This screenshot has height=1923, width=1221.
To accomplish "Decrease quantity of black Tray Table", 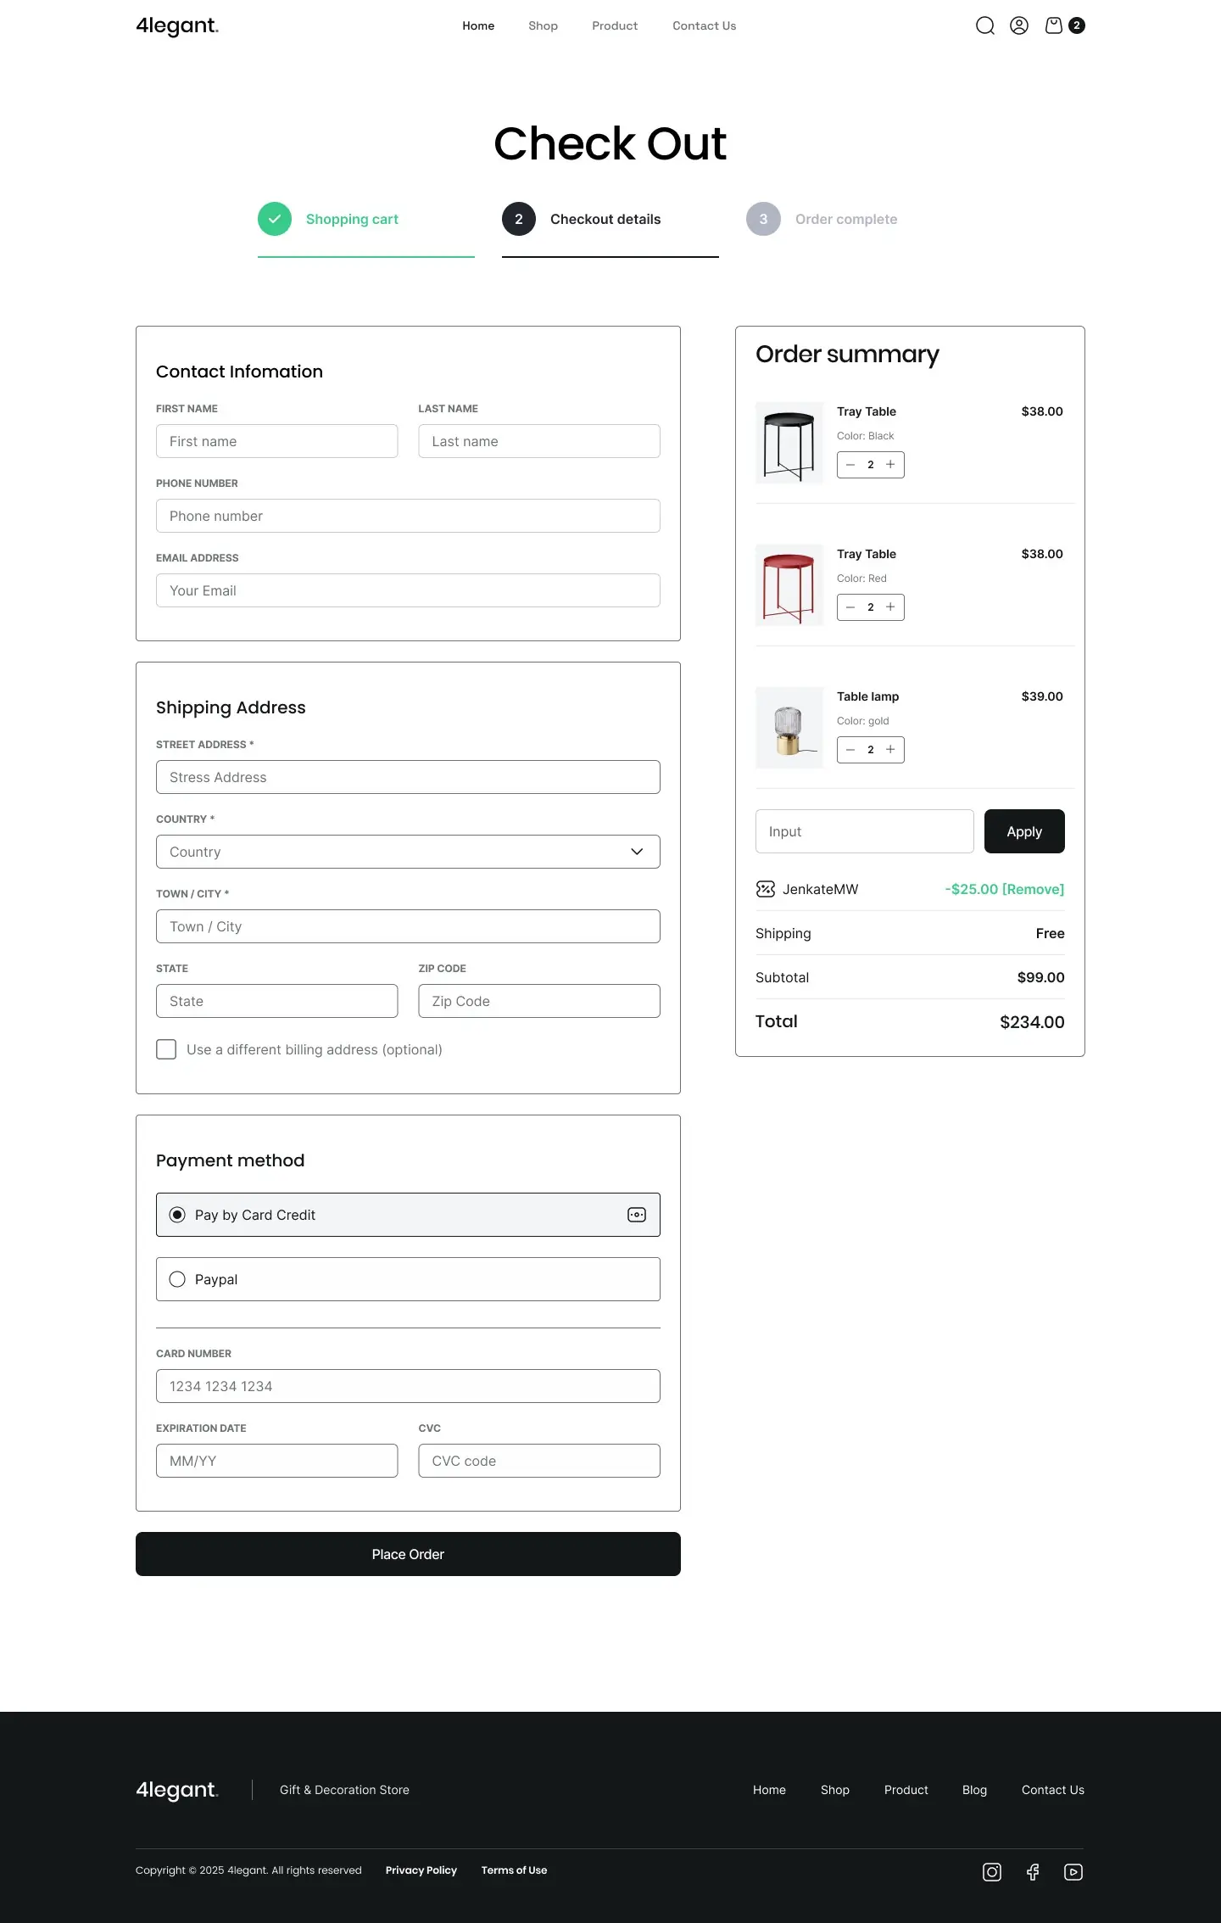I will 850,465.
